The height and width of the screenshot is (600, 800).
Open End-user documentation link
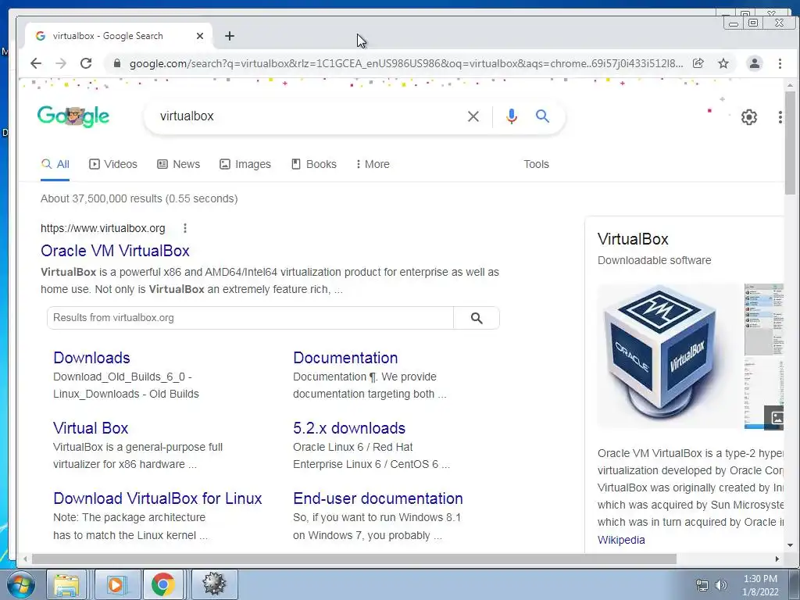tap(378, 498)
